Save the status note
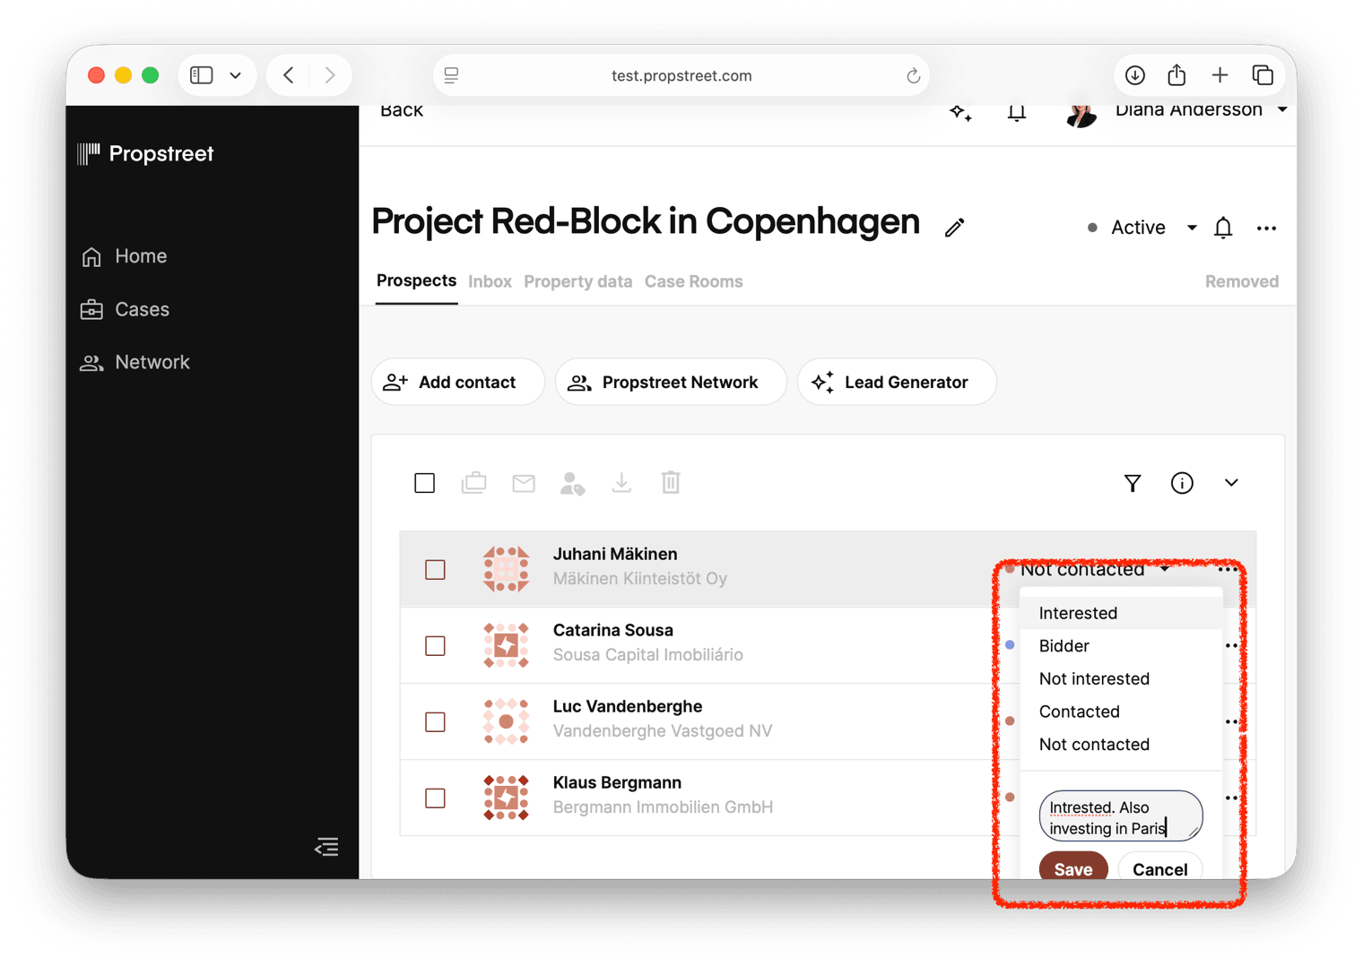The height and width of the screenshot is (966, 1363). tap(1073, 867)
